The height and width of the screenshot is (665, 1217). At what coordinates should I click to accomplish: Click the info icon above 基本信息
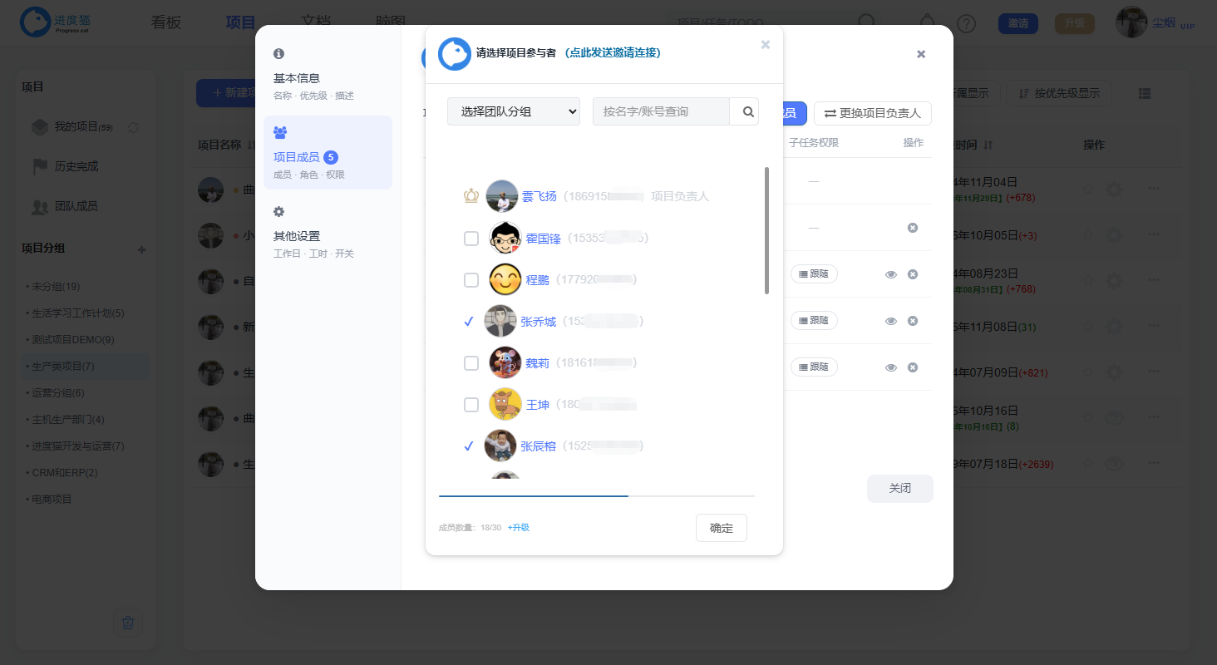click(x=279, y=53)
